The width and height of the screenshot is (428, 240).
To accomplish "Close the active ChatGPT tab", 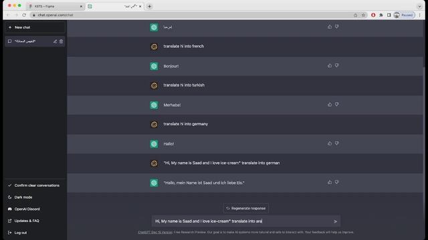I will (140, 6).
